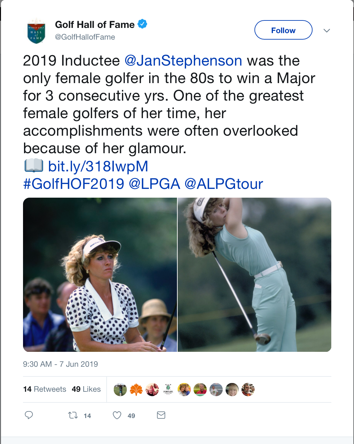Screen dimensions: 354x444
Task: Click the blue verified badge
Action: [142, 24]
